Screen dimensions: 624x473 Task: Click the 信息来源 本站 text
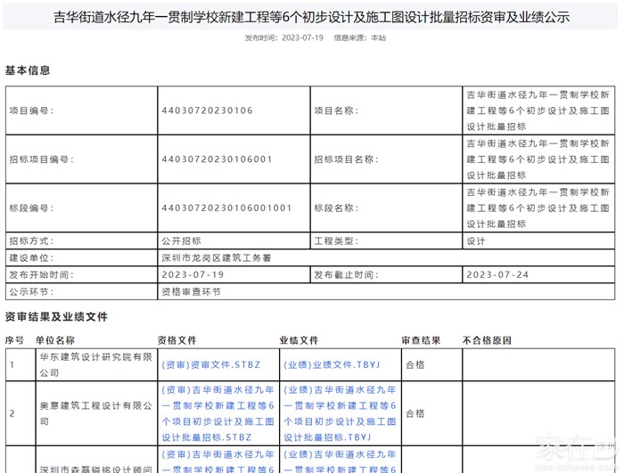tap(359, 38)
